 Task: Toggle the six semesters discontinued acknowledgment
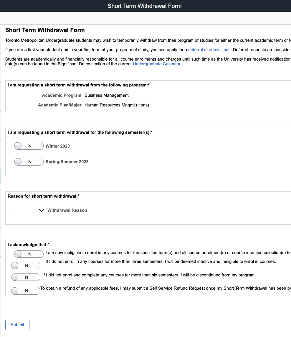[26, 277]
